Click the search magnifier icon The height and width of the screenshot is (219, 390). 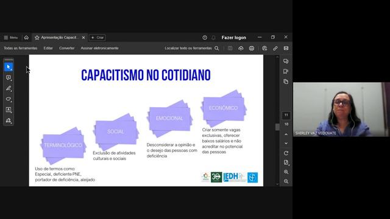coord(217,48)
